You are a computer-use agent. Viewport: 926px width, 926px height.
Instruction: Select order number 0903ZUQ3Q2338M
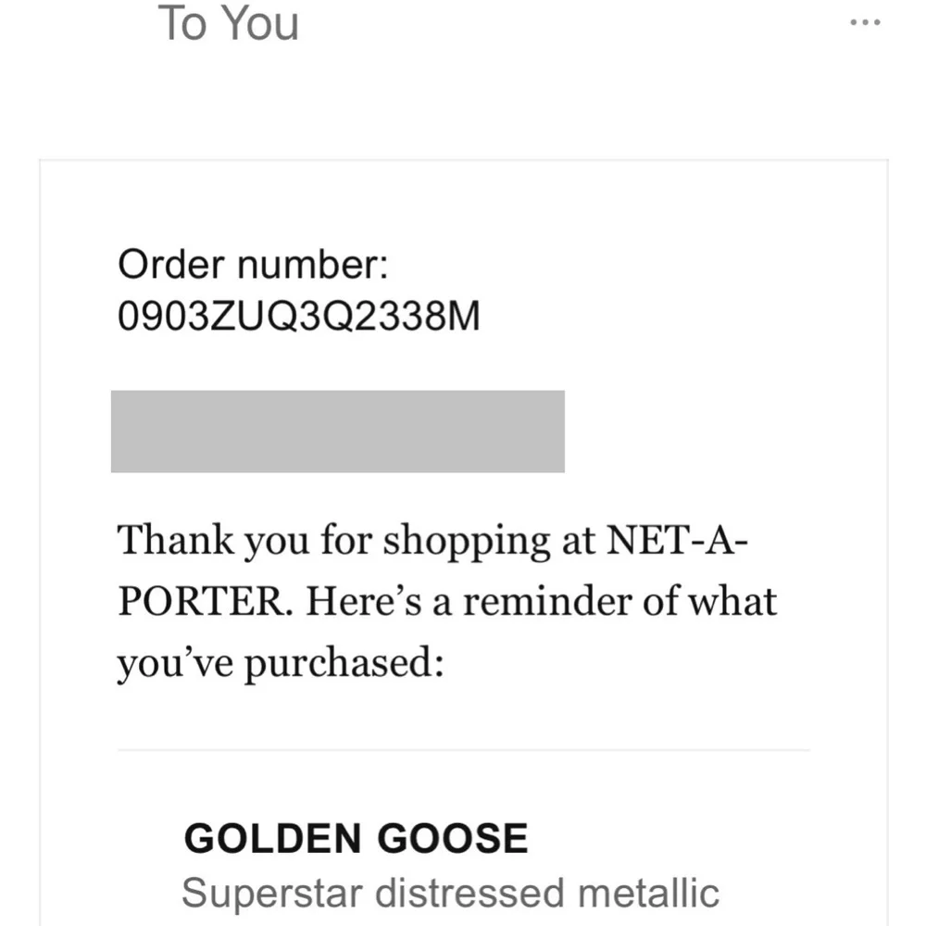(x=299, y=318)
